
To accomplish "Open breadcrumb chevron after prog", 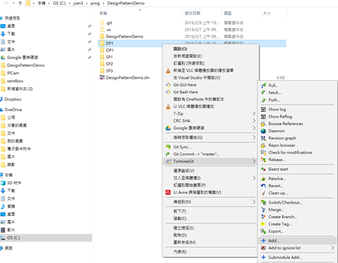I will coord(104,3).
